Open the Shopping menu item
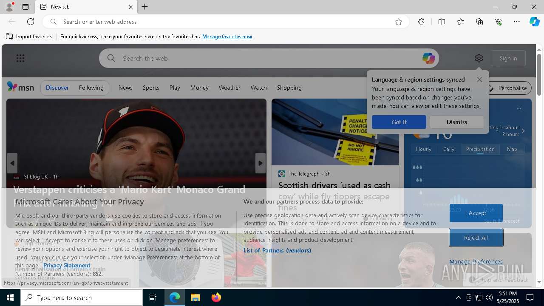The image size is (544, 306). [289, 88]
